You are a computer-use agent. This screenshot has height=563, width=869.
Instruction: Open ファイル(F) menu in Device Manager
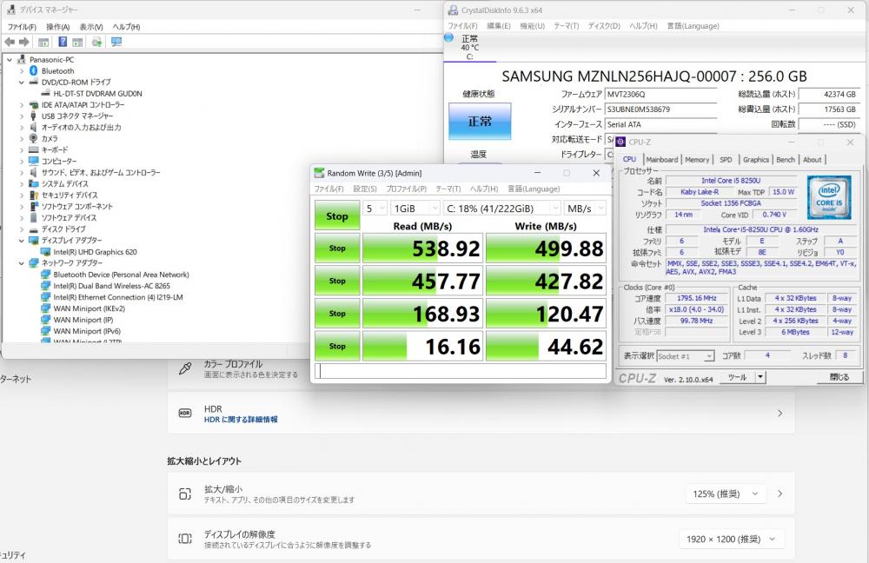(x=22, y=27)
